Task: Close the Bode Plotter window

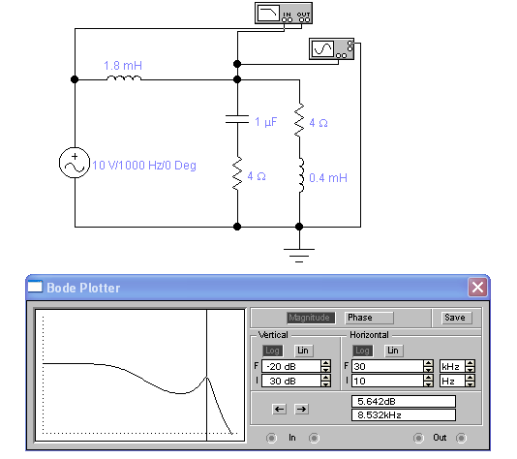Action: coord(477,288)
